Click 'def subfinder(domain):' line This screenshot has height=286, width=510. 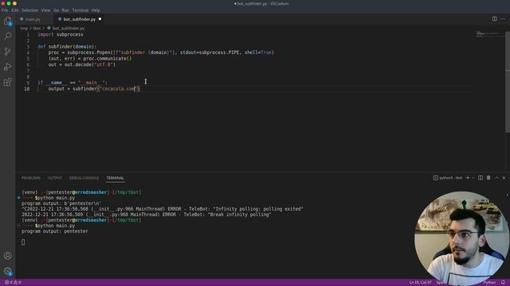[x=67, y=47]
